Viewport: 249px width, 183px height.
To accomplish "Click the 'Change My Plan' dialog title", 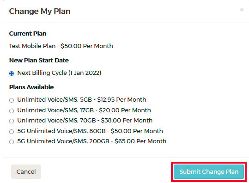I will click(x=40, y=11).
